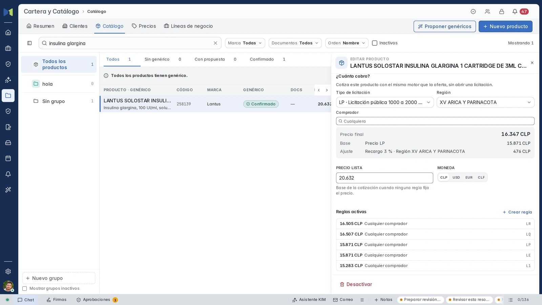The height and width of the screenshot is (305, 542).
Task: Click the previous column arrow in table header
Action: (x=319, y=90)
